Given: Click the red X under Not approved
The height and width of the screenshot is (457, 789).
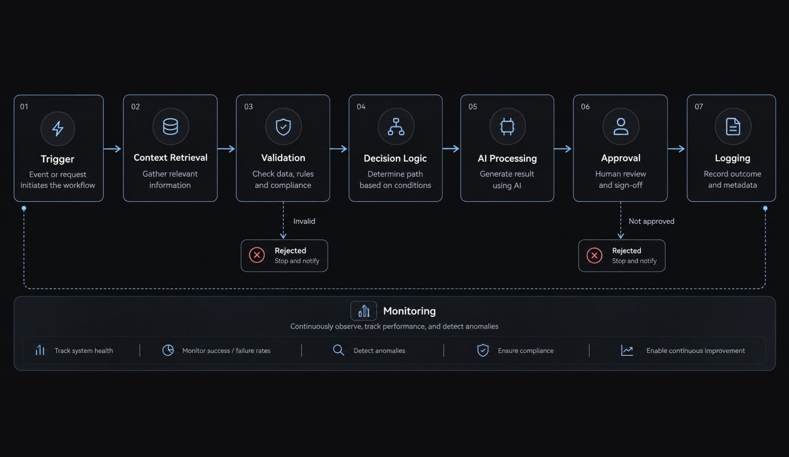Looking at the screenshot, I should pos(594,255).
